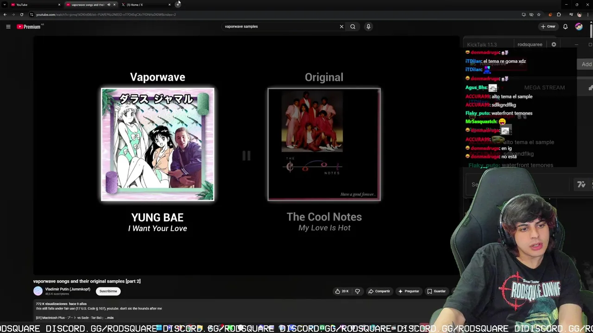Open the YouTube guide hamburger menu
Viewport: 593px width, 333px height.
(8, 27)
